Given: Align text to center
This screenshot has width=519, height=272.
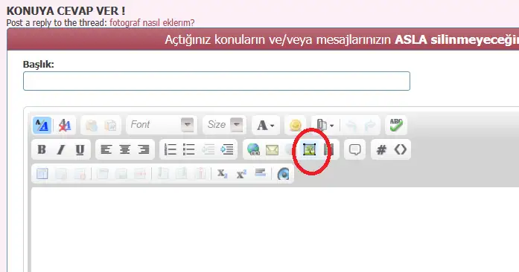Looking at the screenshot, I should 125,149.
